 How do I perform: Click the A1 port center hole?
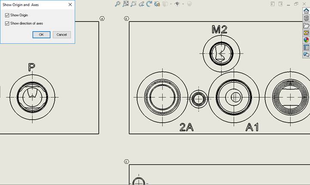[235, 97]
